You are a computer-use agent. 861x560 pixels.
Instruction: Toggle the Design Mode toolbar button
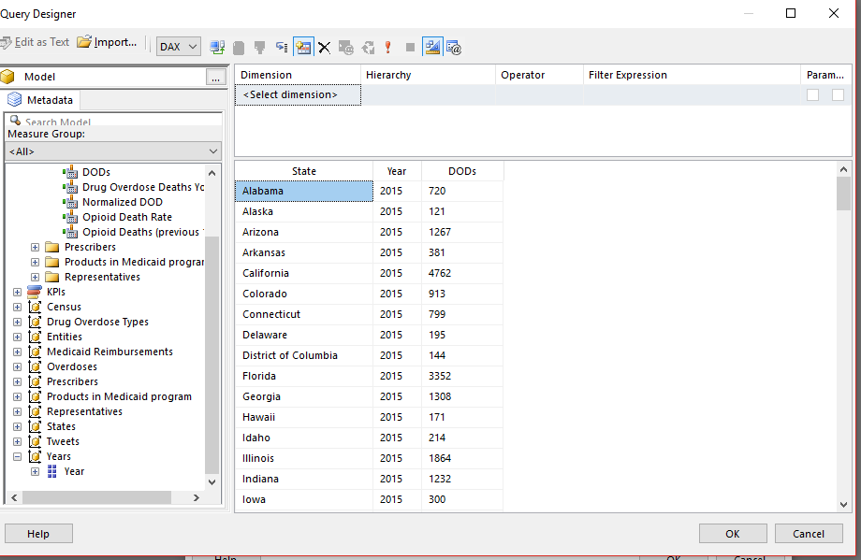pyautogui.click(x=432, y=47)
